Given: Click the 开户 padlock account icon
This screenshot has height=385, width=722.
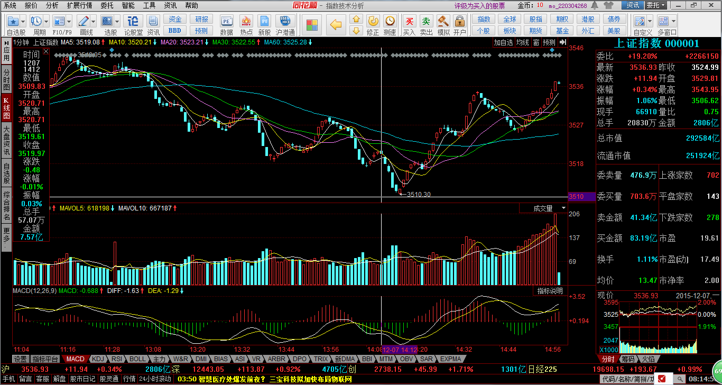Looking at the screenshot, I should (x=459, y=21).
